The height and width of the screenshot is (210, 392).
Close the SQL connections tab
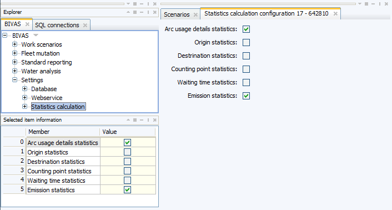pyautogui.click(x=85, y=25)
